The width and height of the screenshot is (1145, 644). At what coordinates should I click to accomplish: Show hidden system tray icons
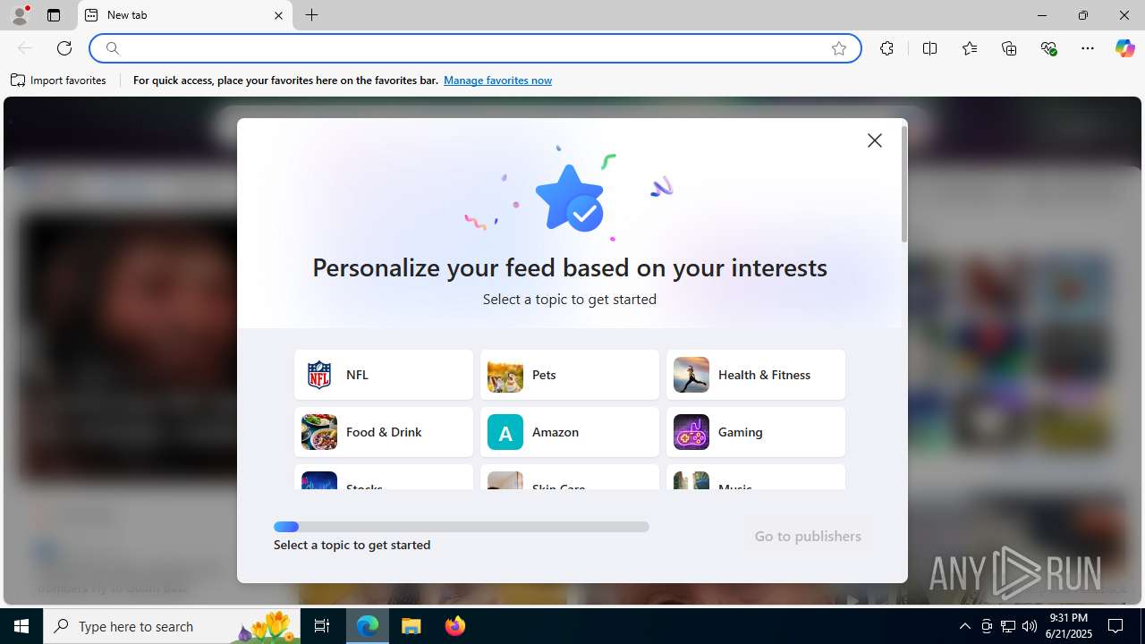(964, 626)
